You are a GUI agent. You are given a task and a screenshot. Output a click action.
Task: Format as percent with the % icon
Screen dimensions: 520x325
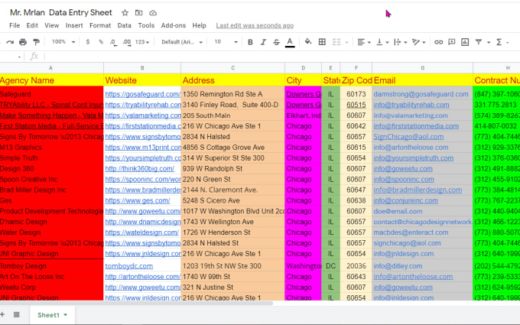coord(101,42)
